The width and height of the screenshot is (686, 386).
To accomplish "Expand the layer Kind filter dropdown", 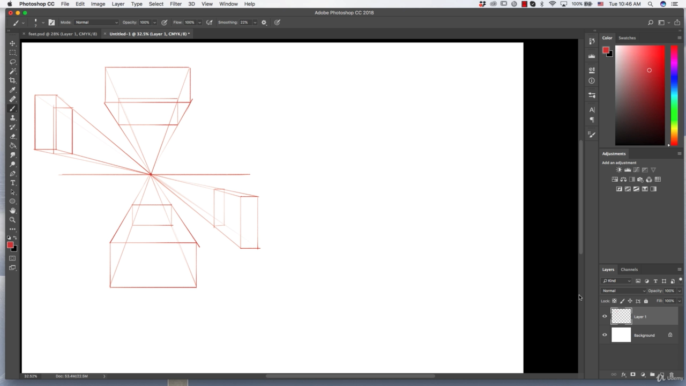I will click(617, 281).
